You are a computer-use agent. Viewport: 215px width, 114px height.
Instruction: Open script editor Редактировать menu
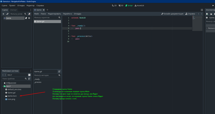click(x=54, y=14)
